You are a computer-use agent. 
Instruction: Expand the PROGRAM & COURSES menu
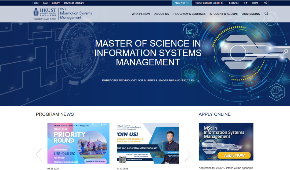point(189,14)
